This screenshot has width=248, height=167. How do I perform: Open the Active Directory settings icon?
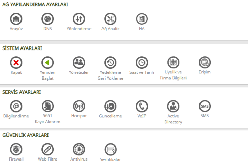[x=173, y=106]
